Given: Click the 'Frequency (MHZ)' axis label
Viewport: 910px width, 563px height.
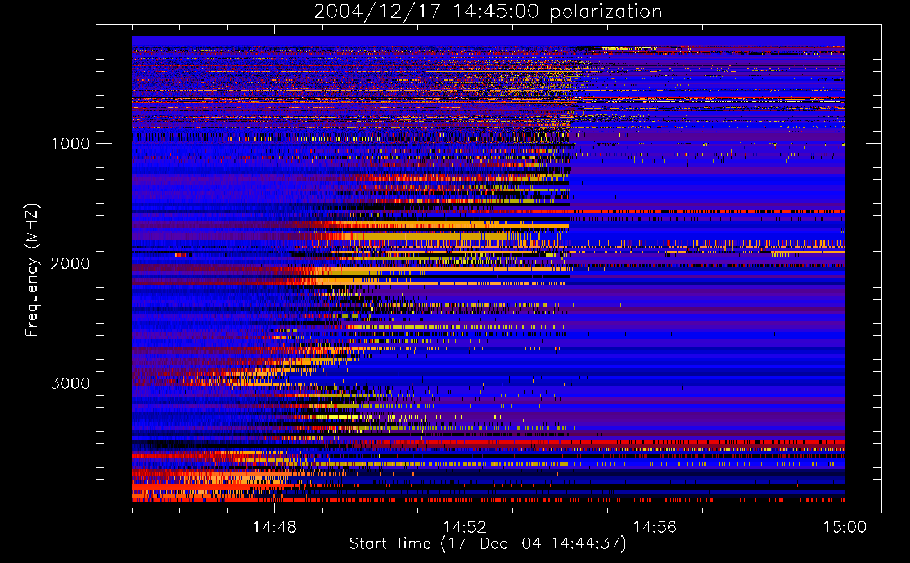Looking at the screenshot, I should (33, 270).
